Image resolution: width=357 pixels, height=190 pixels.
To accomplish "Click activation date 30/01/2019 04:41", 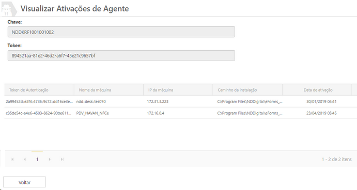I will point(321,101).
